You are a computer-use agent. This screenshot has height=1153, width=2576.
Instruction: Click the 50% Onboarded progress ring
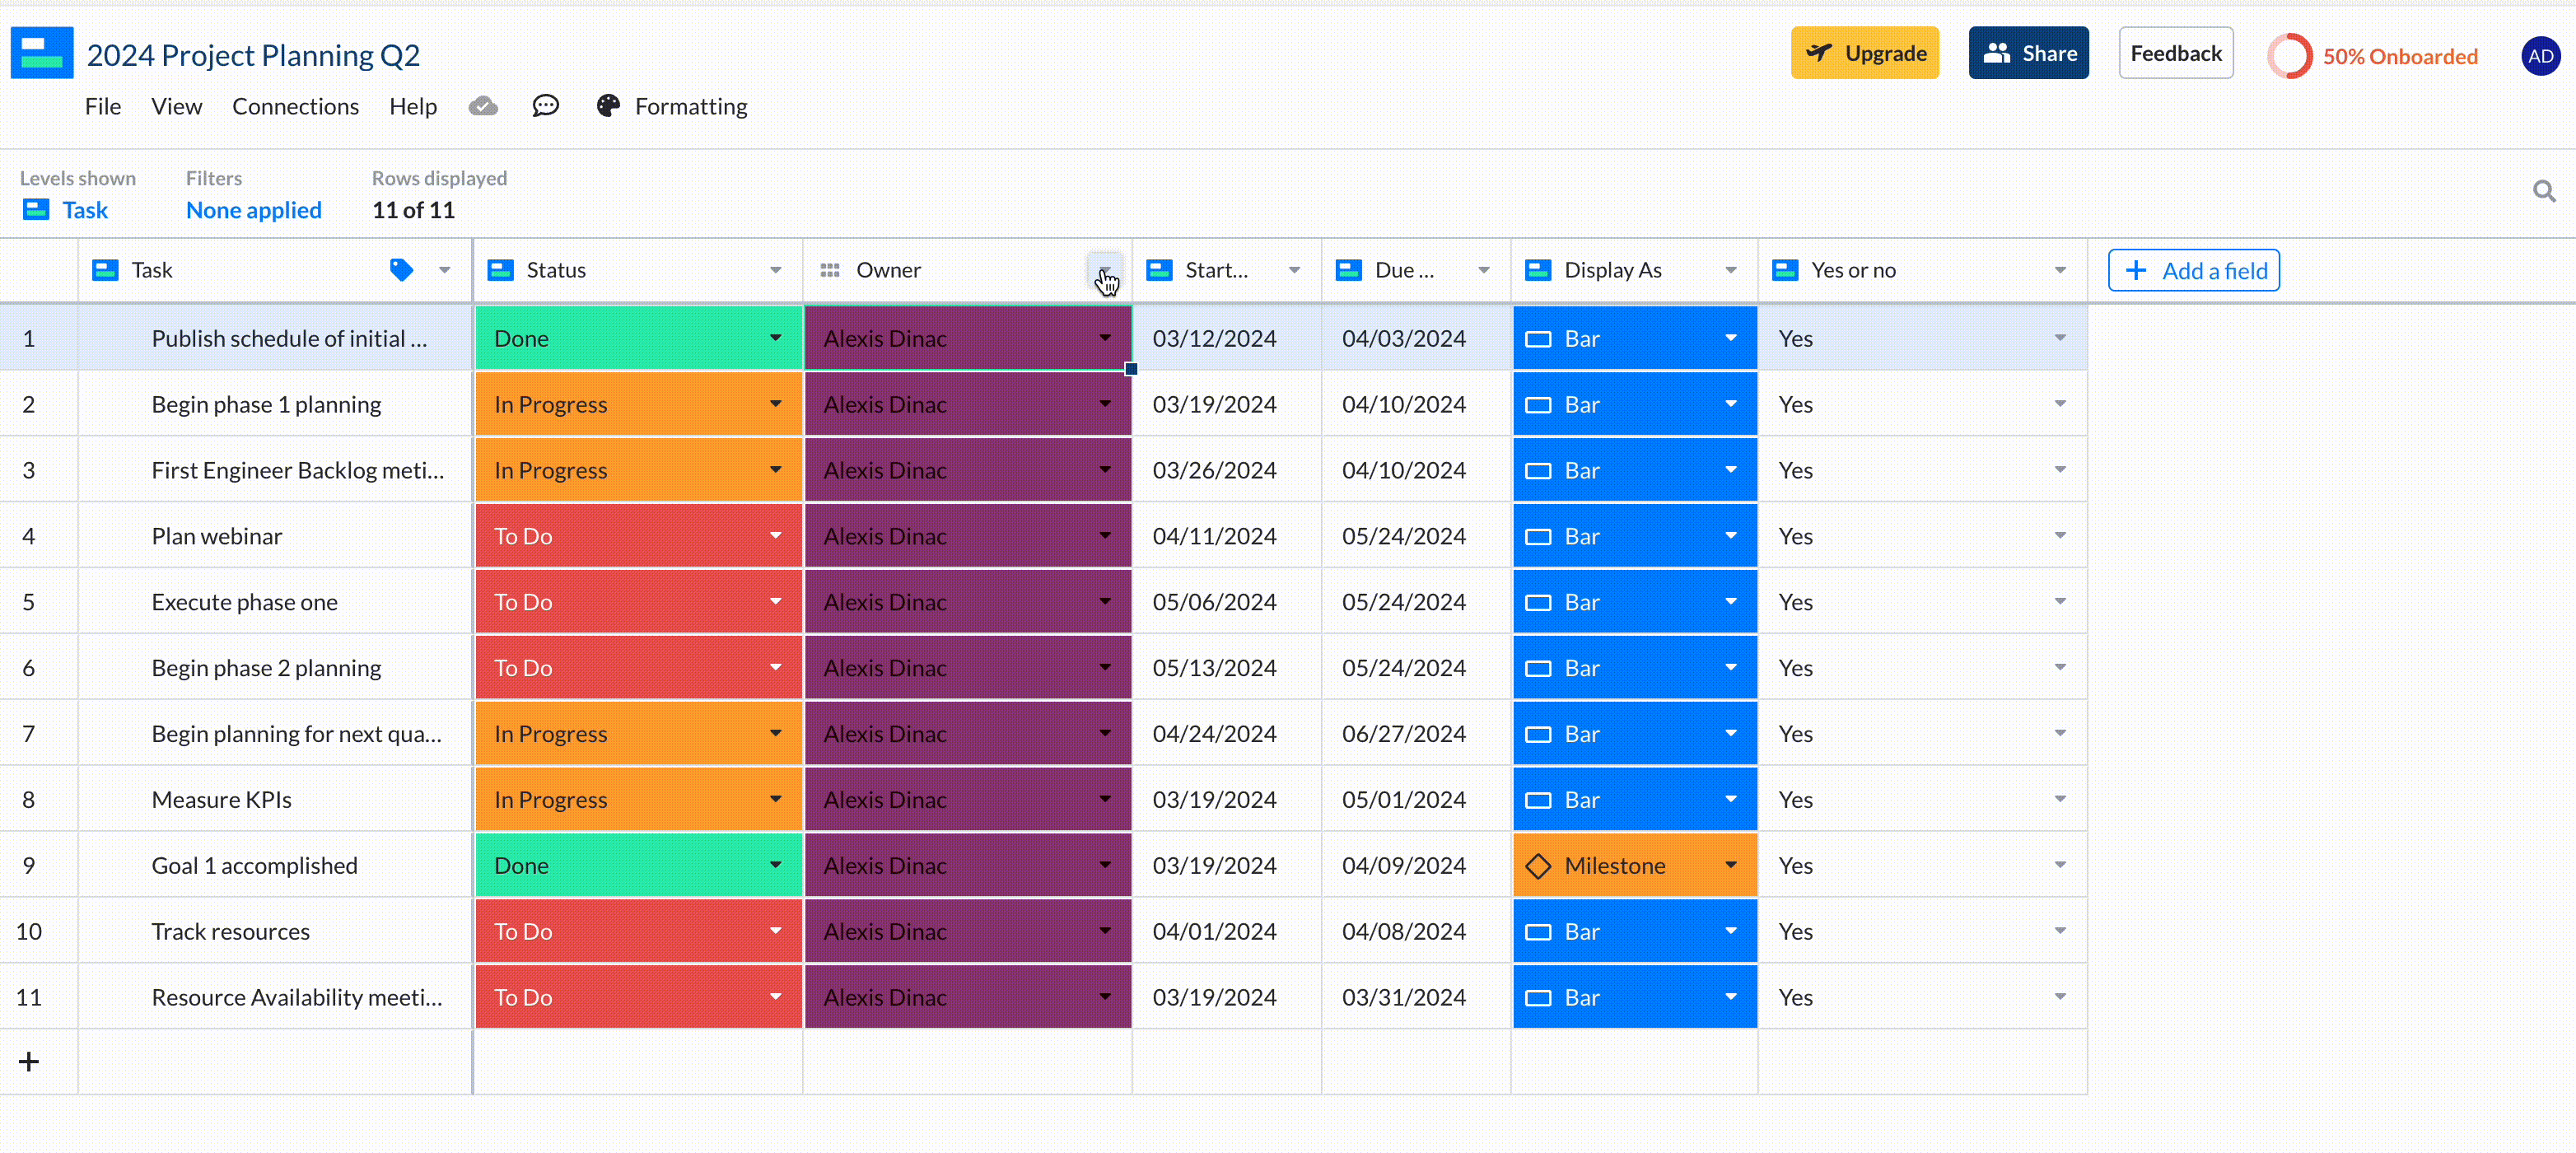2289,56
